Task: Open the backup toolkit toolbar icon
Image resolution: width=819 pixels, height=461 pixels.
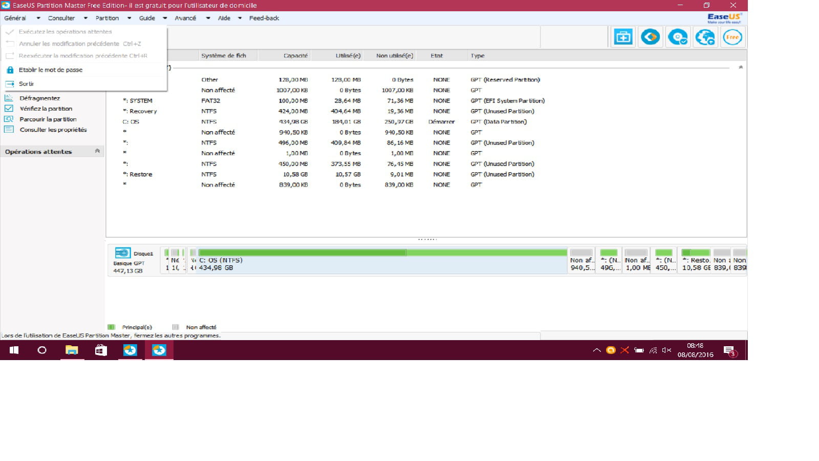Action: point(623,37)
